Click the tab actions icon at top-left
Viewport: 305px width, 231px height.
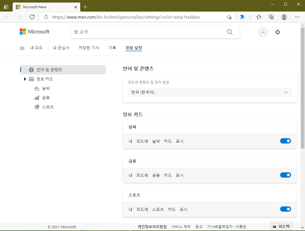pos(6,7)
